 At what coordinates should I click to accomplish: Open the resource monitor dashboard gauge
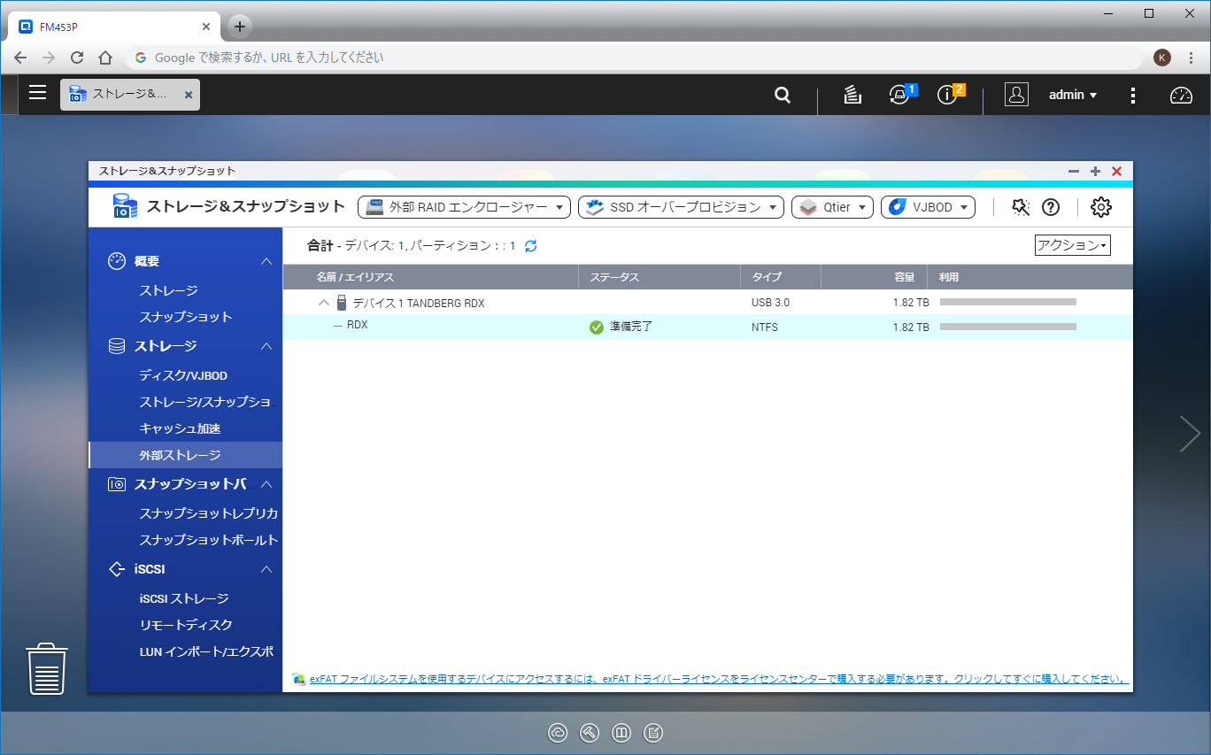tap(1182, 95)
